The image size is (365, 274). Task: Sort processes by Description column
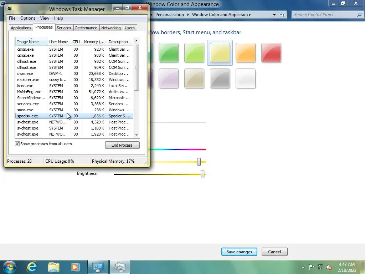click(120, 42)
